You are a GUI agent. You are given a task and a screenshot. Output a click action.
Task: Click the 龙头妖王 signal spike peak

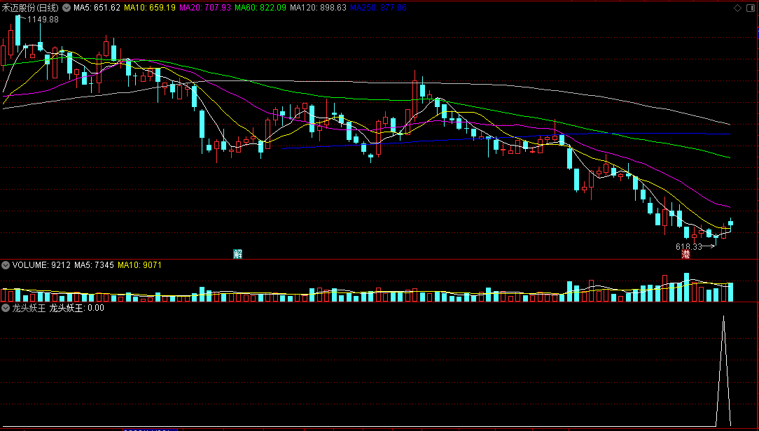coord(724,317)
